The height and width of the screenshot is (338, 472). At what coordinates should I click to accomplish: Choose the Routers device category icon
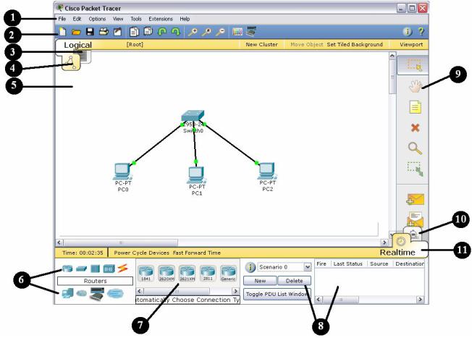[x=67, y=268]
